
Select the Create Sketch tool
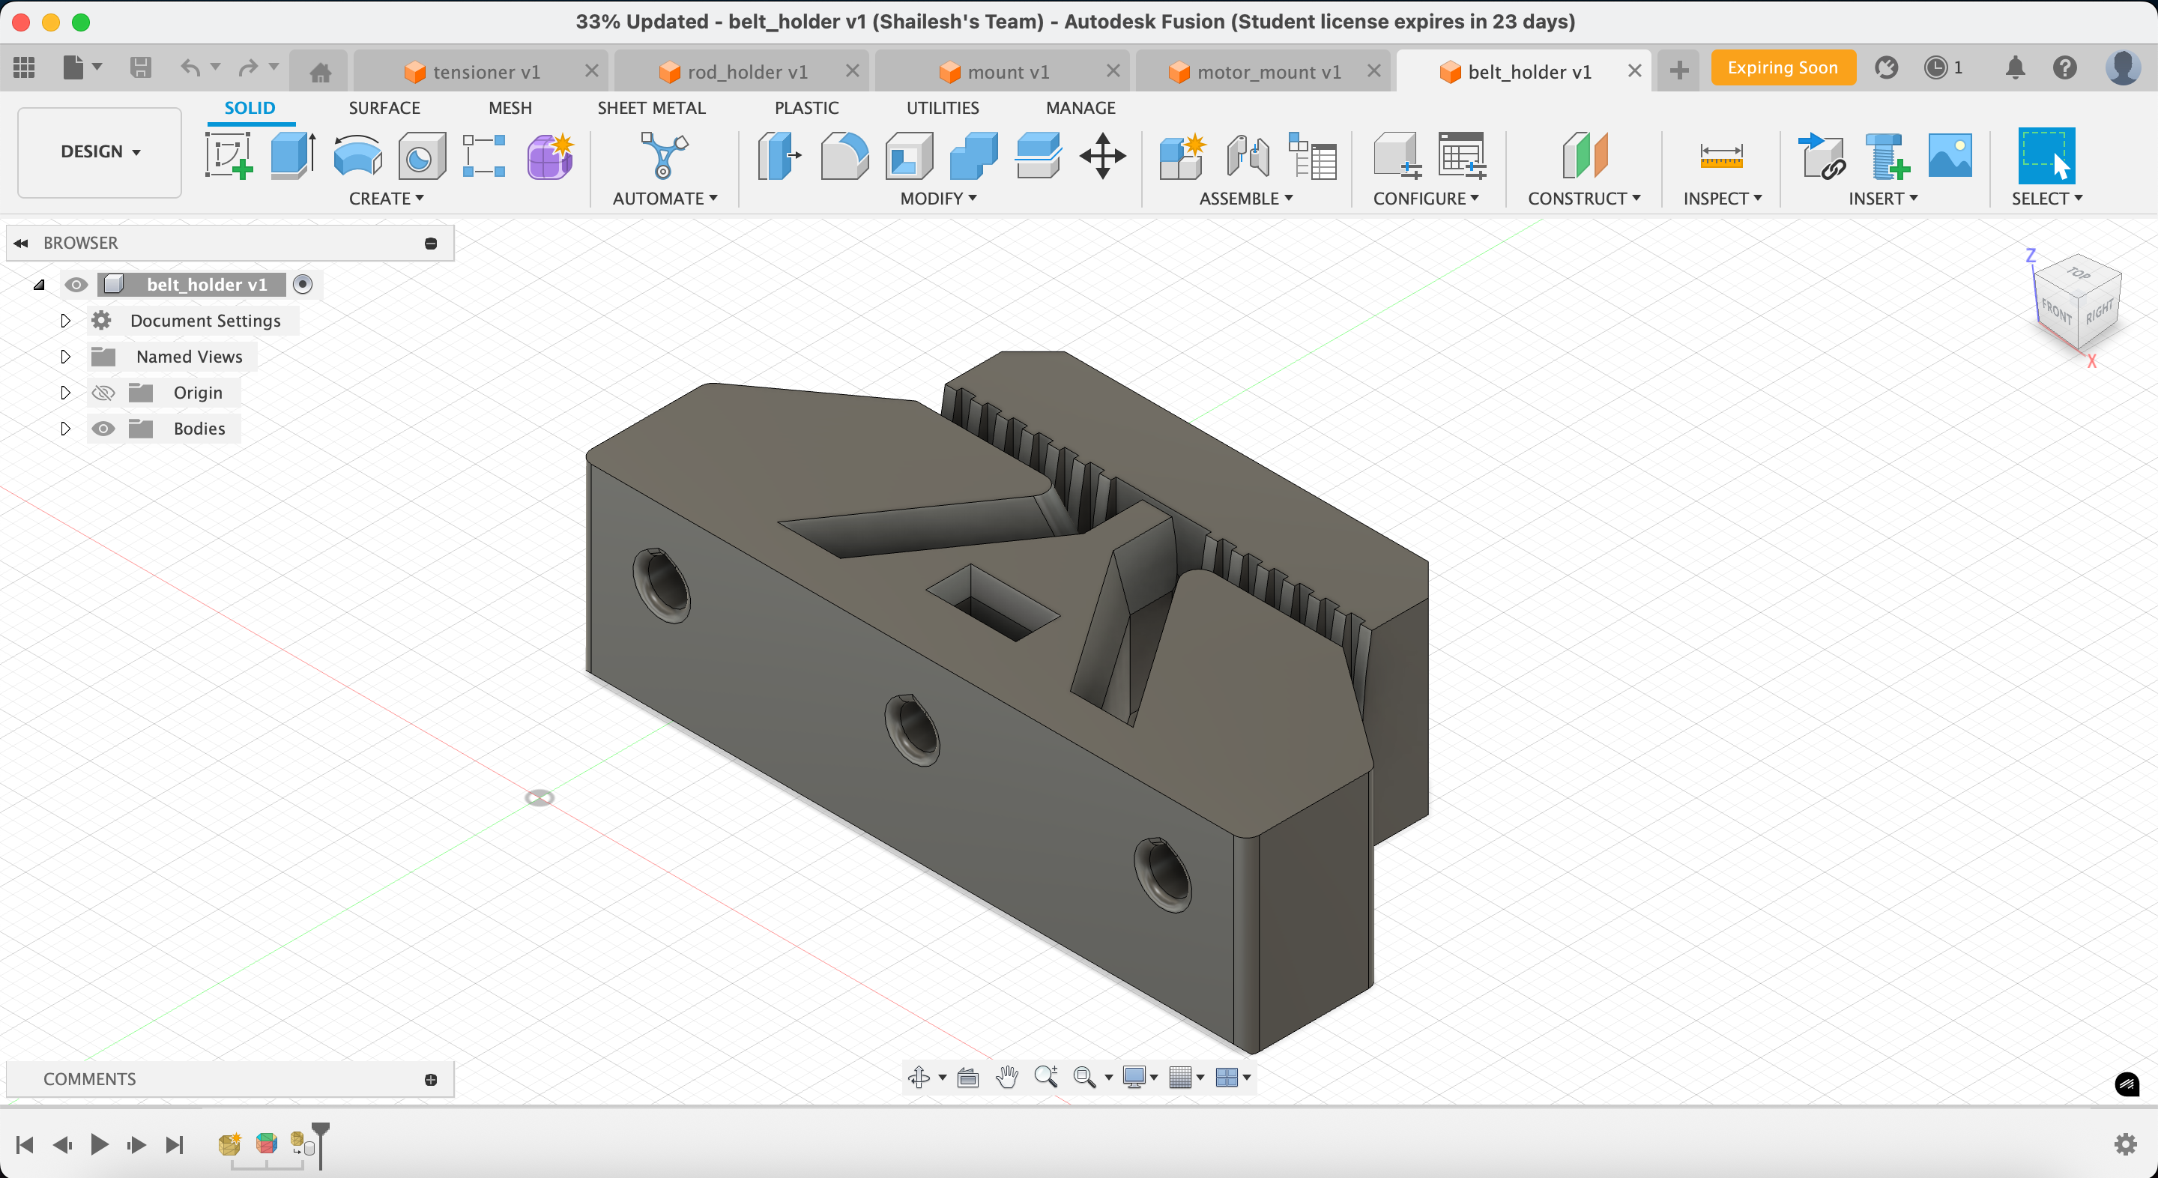click(x=229, y=155)
